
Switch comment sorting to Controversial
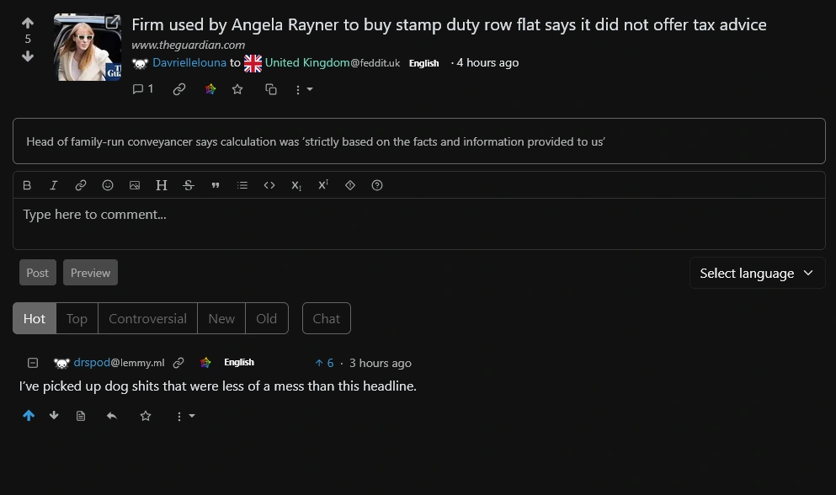click(x=147, y=318)
